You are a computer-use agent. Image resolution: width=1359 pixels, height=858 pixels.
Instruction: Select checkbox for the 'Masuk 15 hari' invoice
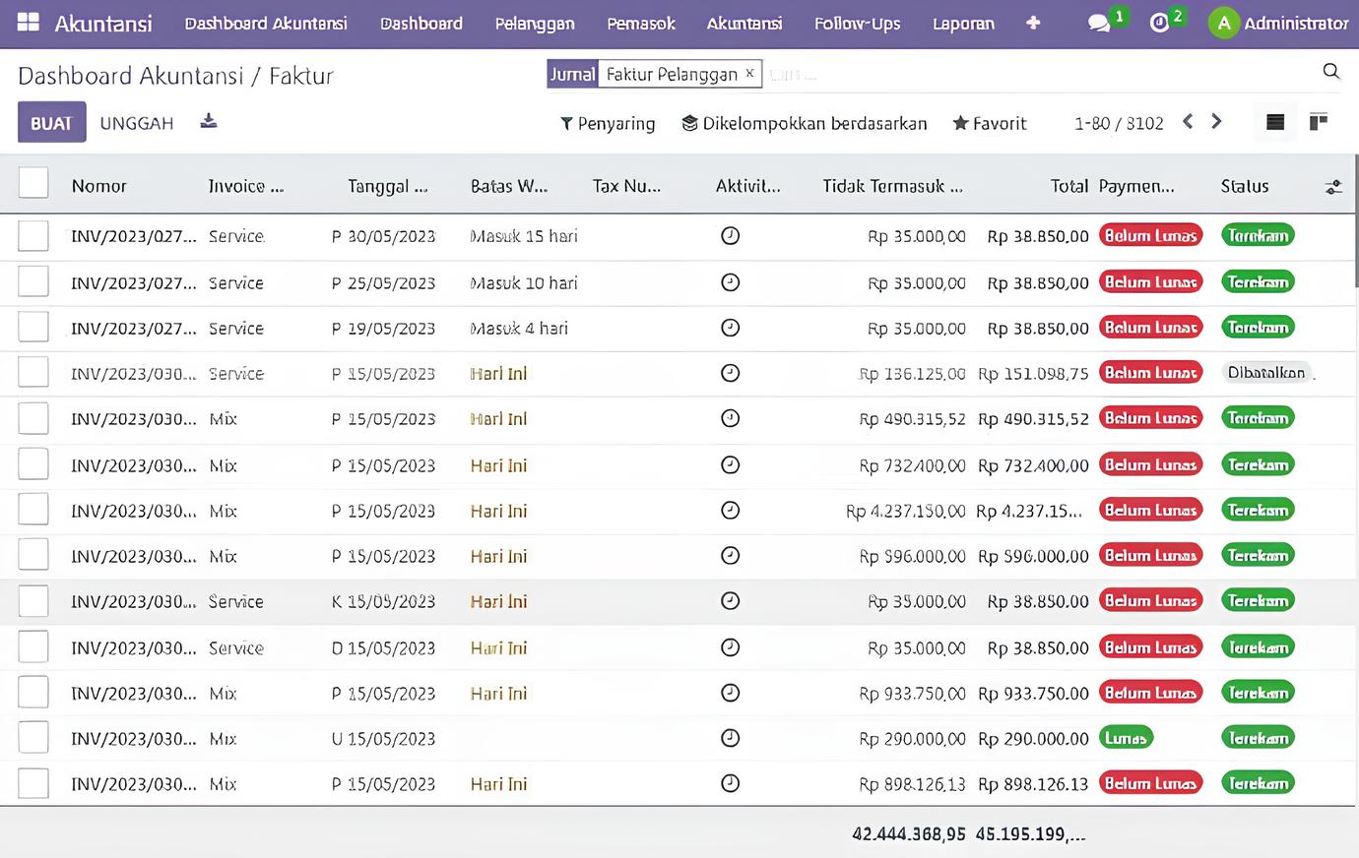(33, 236)
